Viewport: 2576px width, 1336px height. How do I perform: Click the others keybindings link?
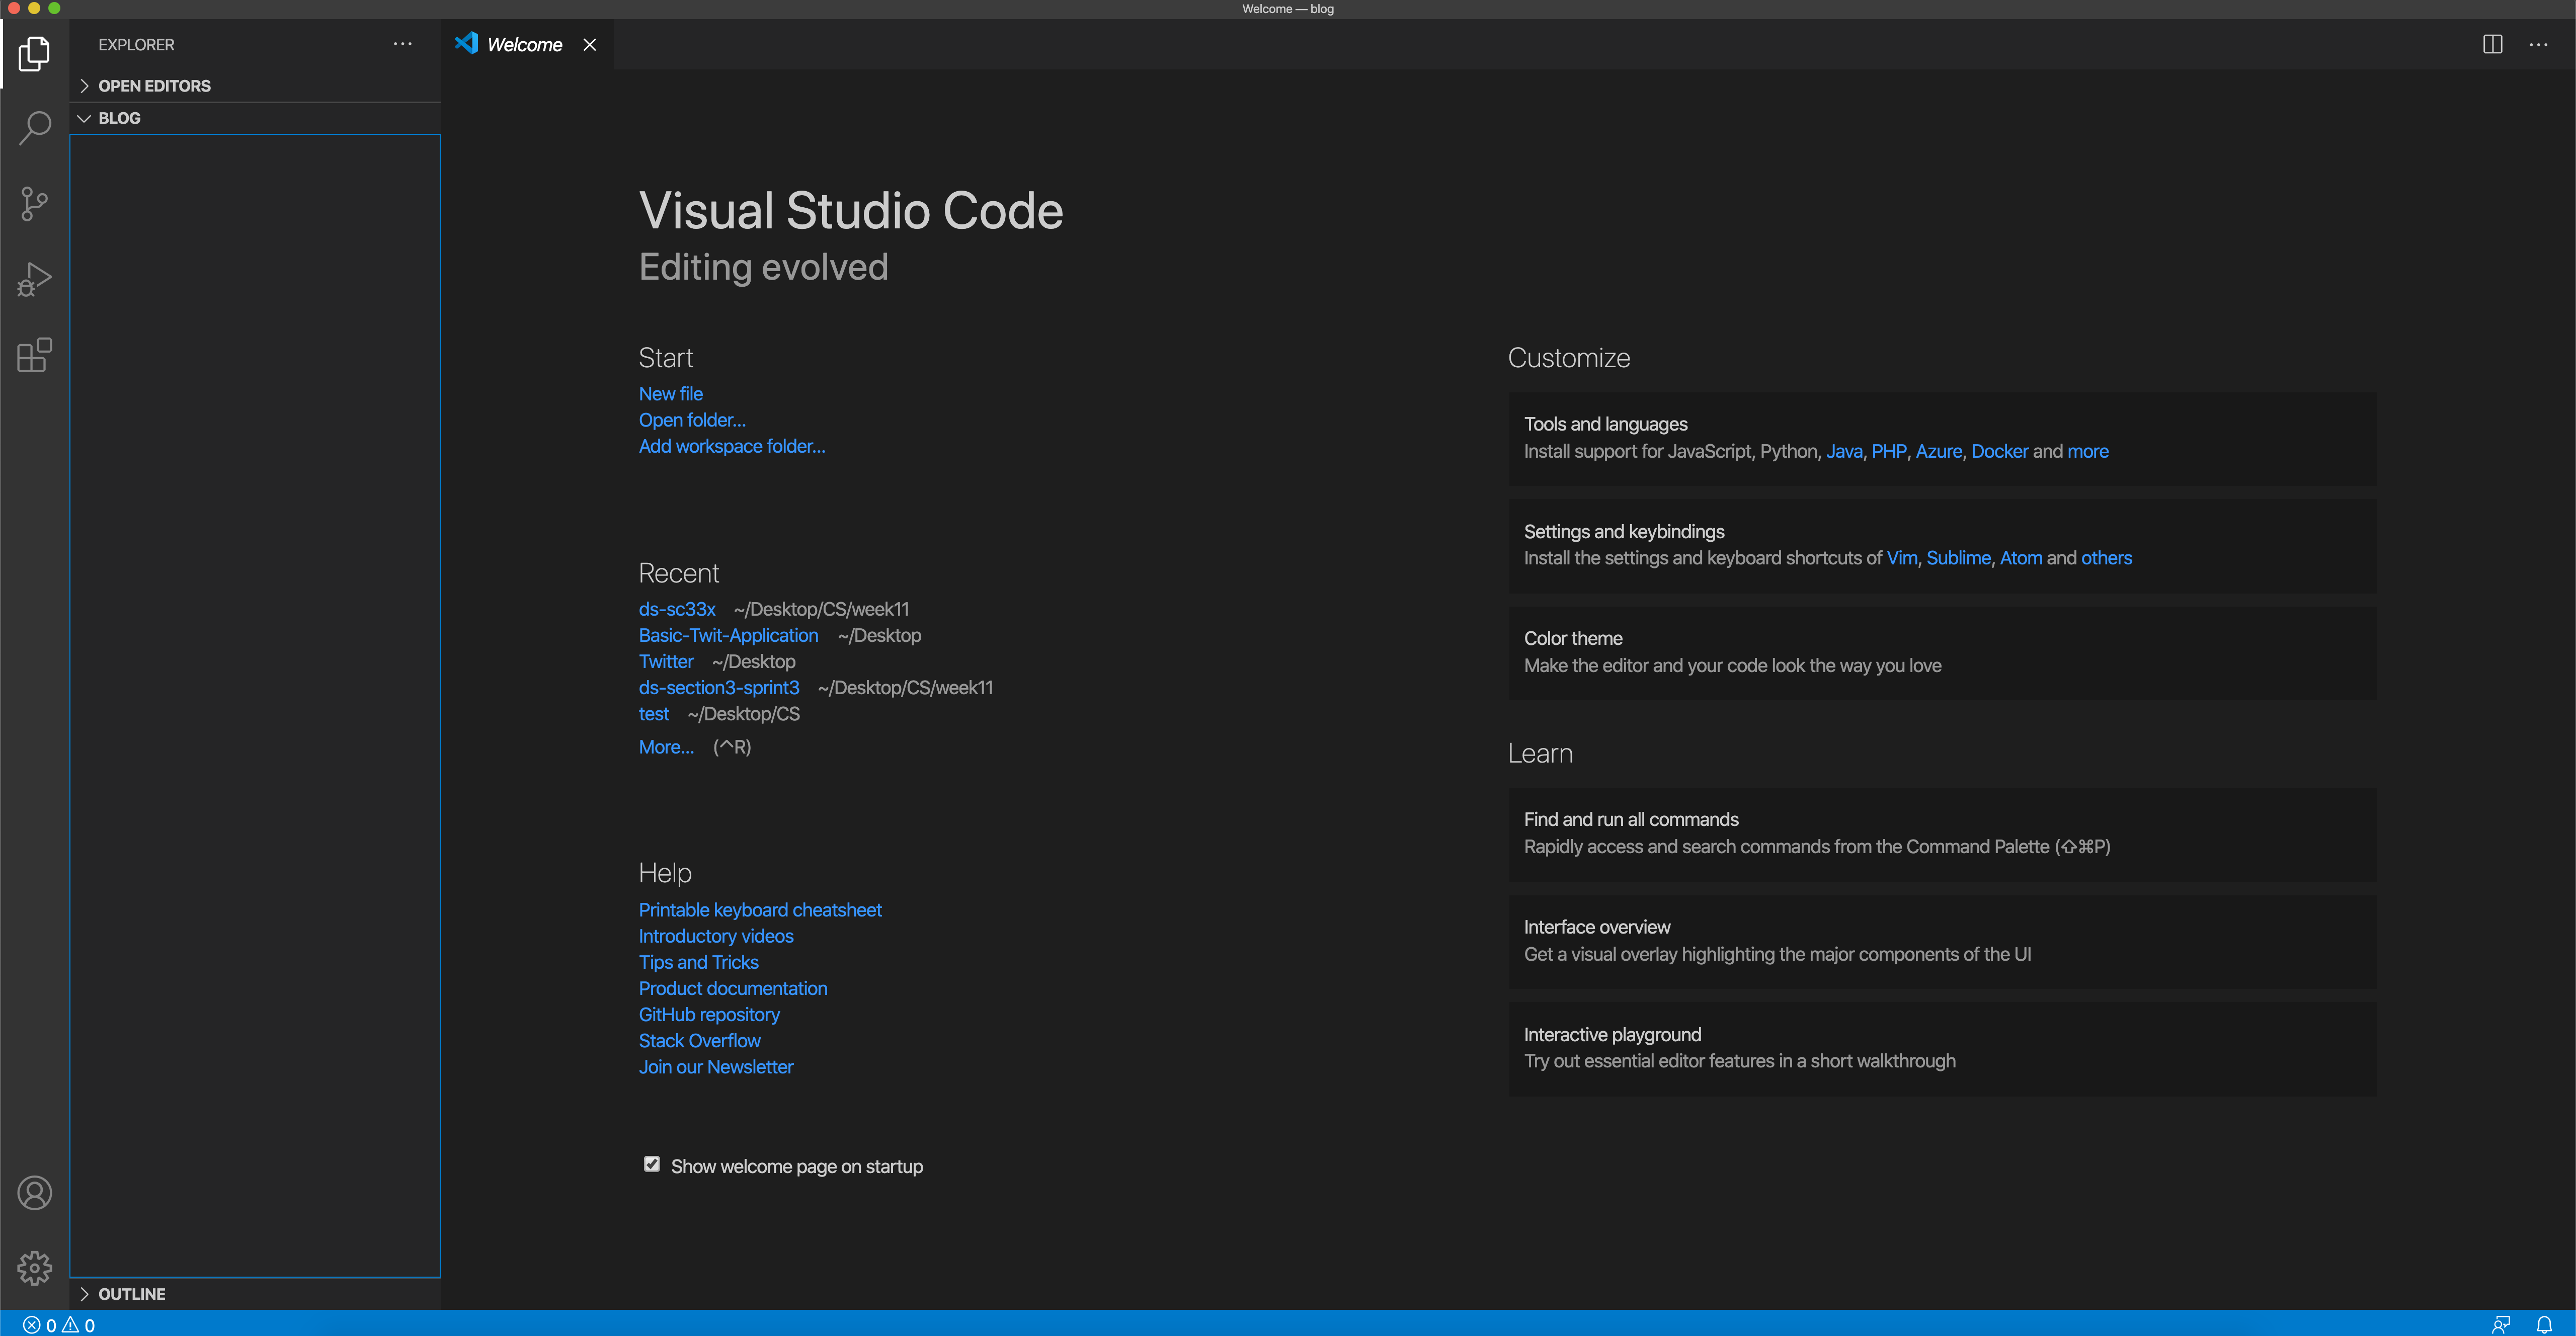(x=2107, y=558)
